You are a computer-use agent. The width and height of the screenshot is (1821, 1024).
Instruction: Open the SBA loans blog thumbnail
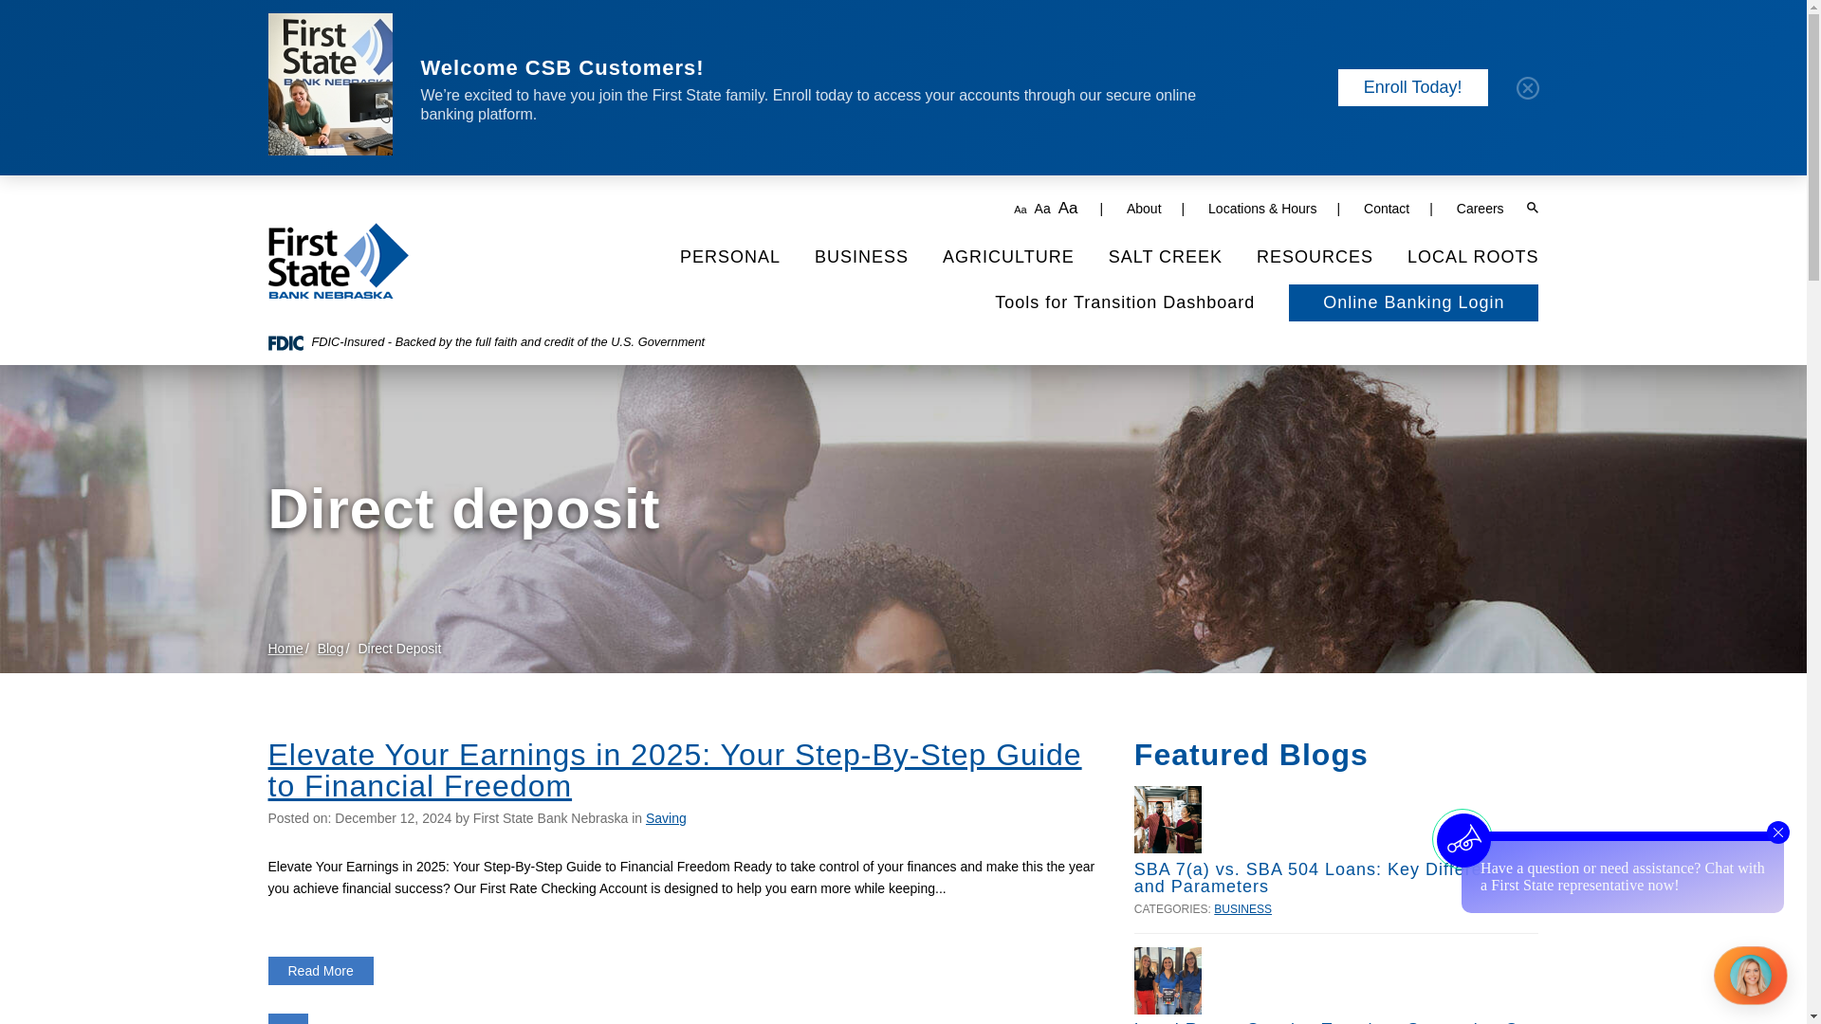click(x=1168, y=819)
